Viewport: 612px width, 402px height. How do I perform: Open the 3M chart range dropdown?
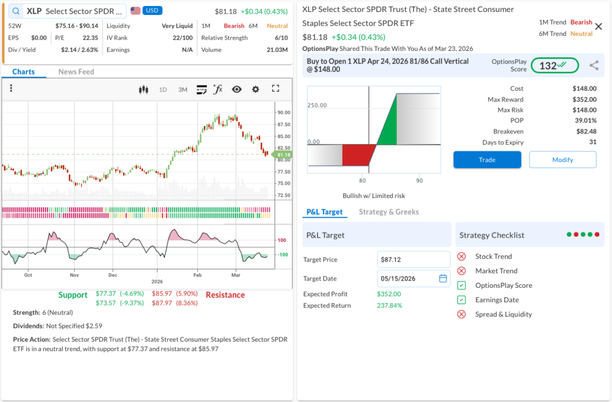point(183,90)
